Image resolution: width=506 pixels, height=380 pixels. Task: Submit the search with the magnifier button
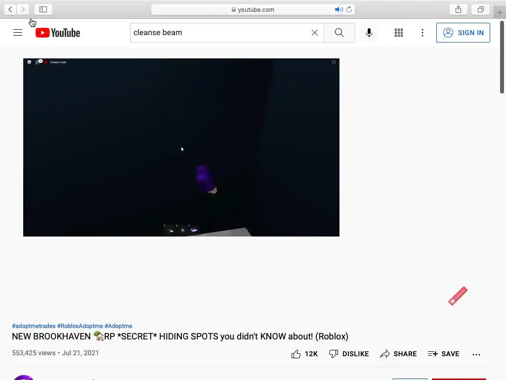point(339,33)
